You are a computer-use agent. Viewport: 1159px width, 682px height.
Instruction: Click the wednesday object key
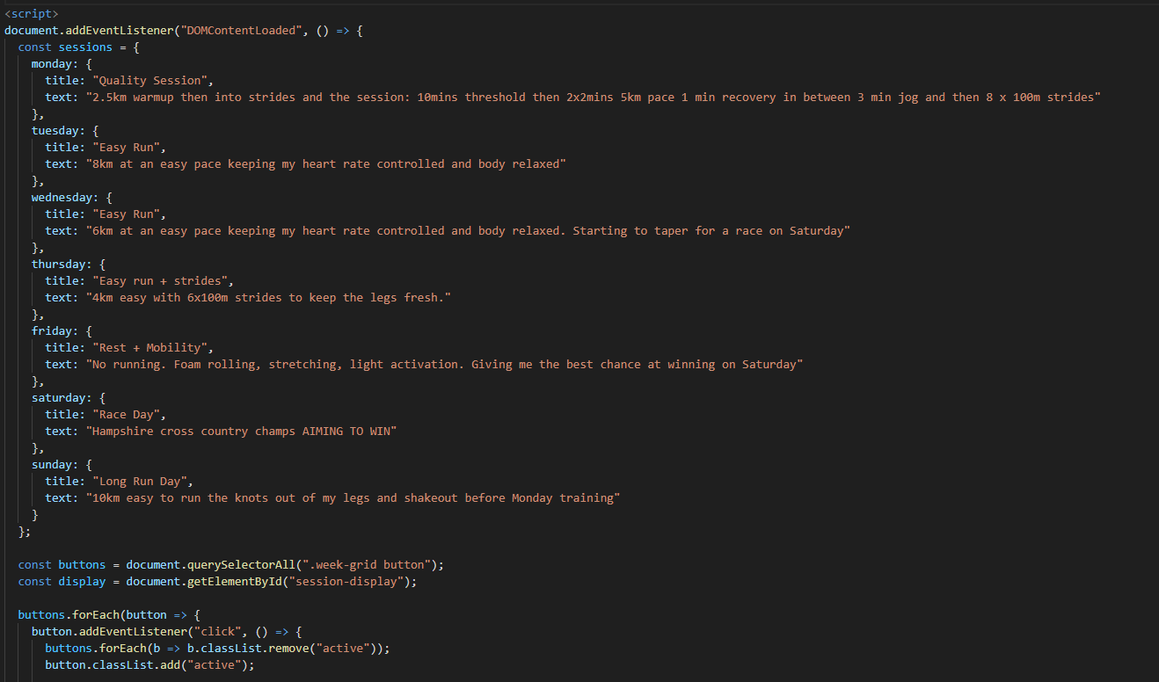pos(64,198)
